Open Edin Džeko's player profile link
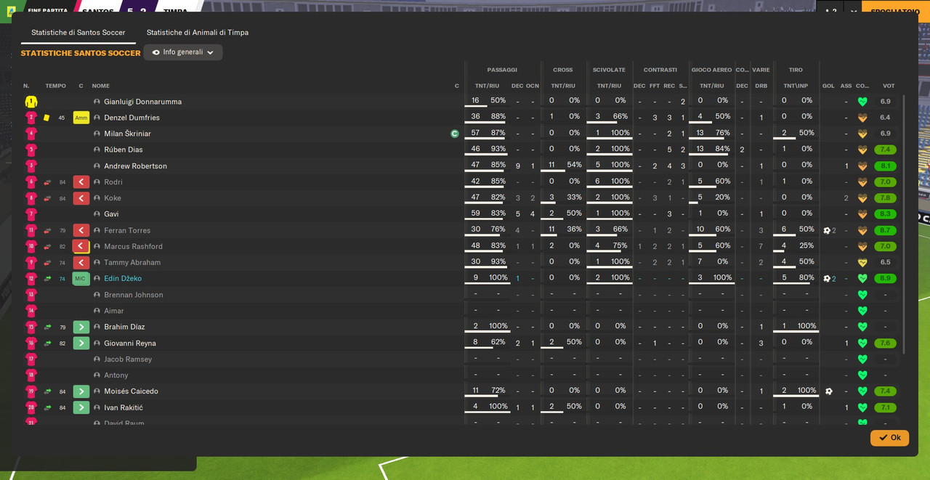Viewport: 930px width, 480px height. (123, 279)
